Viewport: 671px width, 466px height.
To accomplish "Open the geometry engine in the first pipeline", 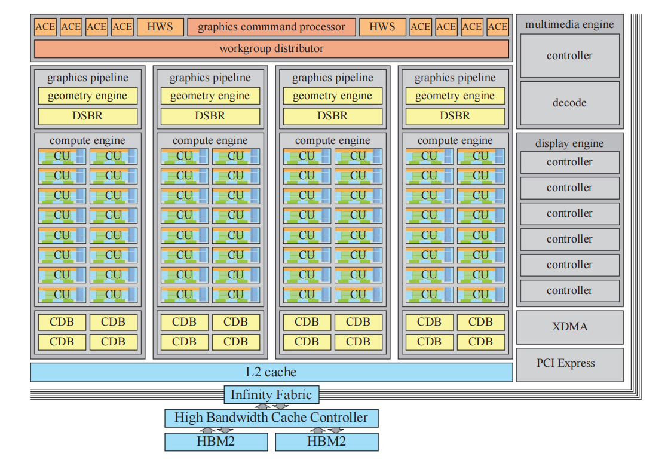I will [87, 96].
